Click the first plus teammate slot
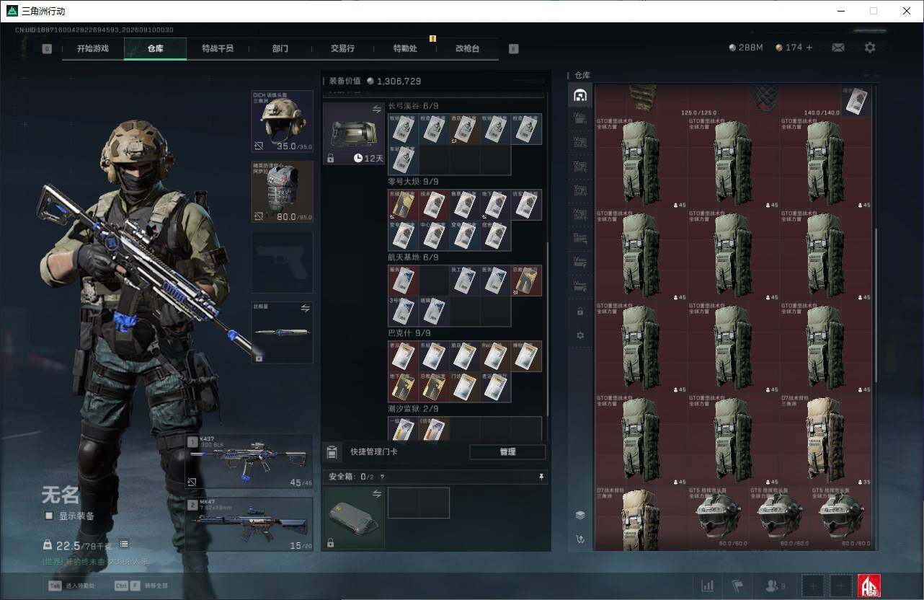924x600 pixels. [812, 586]
